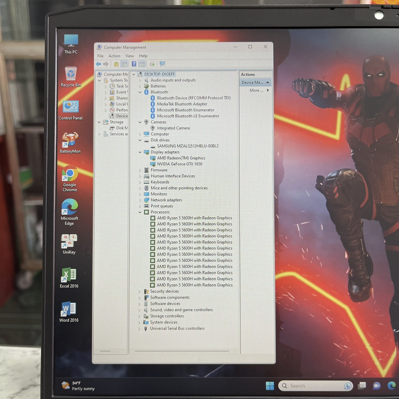Open the File menu
The image size is (399, 399).
(x=100, y=56)
